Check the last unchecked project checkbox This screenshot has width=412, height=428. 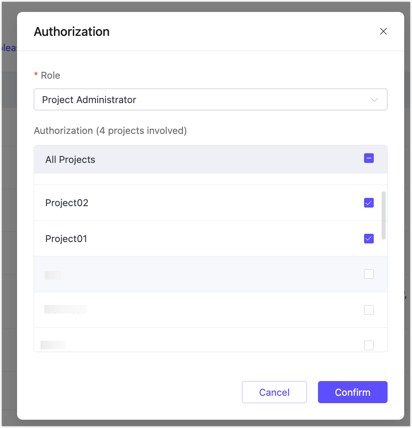tap(369, 345)
